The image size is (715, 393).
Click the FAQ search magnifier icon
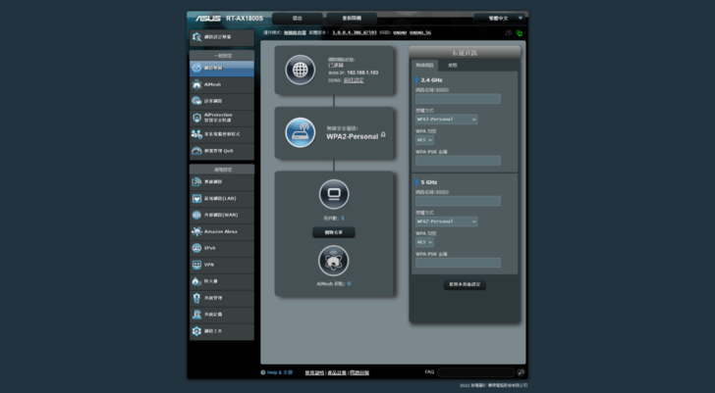click(x=521, y=372)
